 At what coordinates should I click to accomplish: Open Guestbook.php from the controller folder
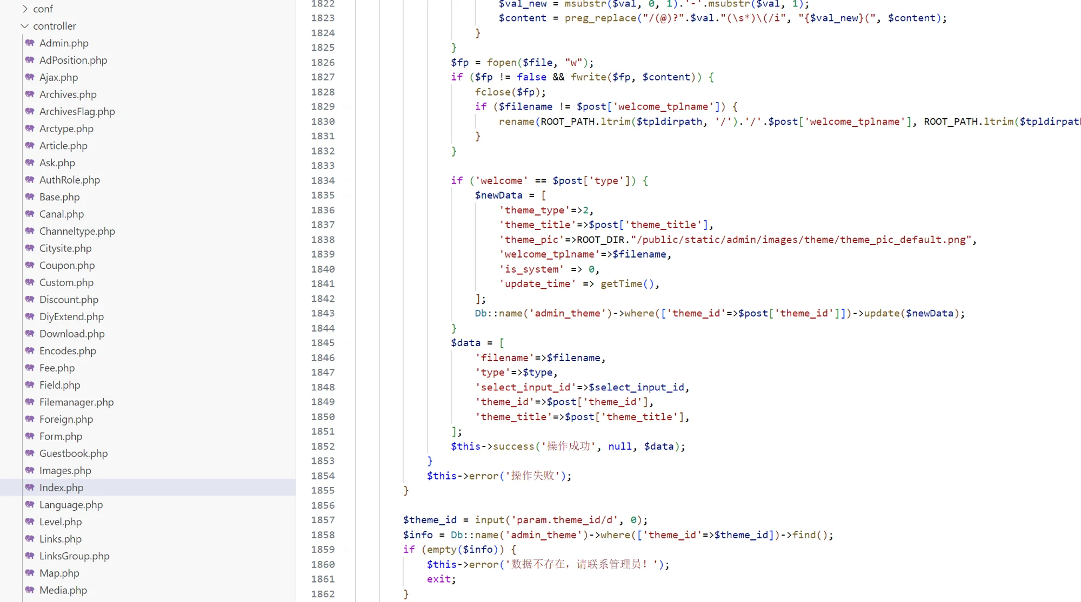click(x=73, y=454)
